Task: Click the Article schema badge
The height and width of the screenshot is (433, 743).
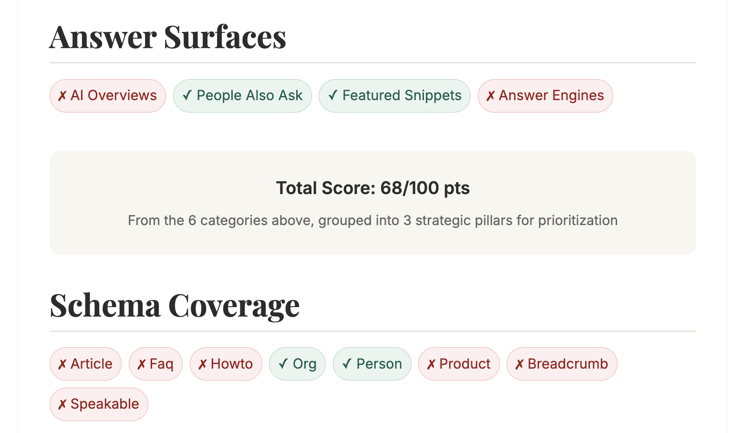Action: point(85,364)
